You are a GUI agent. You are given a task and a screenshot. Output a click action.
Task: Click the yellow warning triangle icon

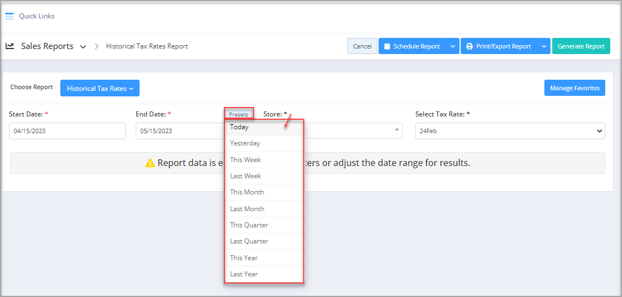pyautogui.click(x=150, y=163)
